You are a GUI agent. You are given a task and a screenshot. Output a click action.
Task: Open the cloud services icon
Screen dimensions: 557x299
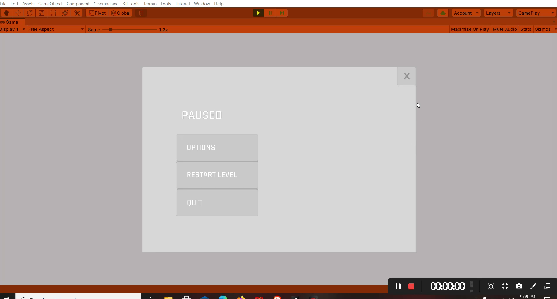[x=443, y=13]
